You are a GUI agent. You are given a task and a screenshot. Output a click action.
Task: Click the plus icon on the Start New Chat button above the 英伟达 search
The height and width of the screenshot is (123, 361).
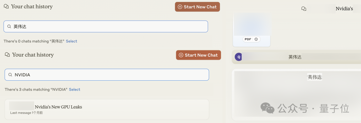[180, 7]
